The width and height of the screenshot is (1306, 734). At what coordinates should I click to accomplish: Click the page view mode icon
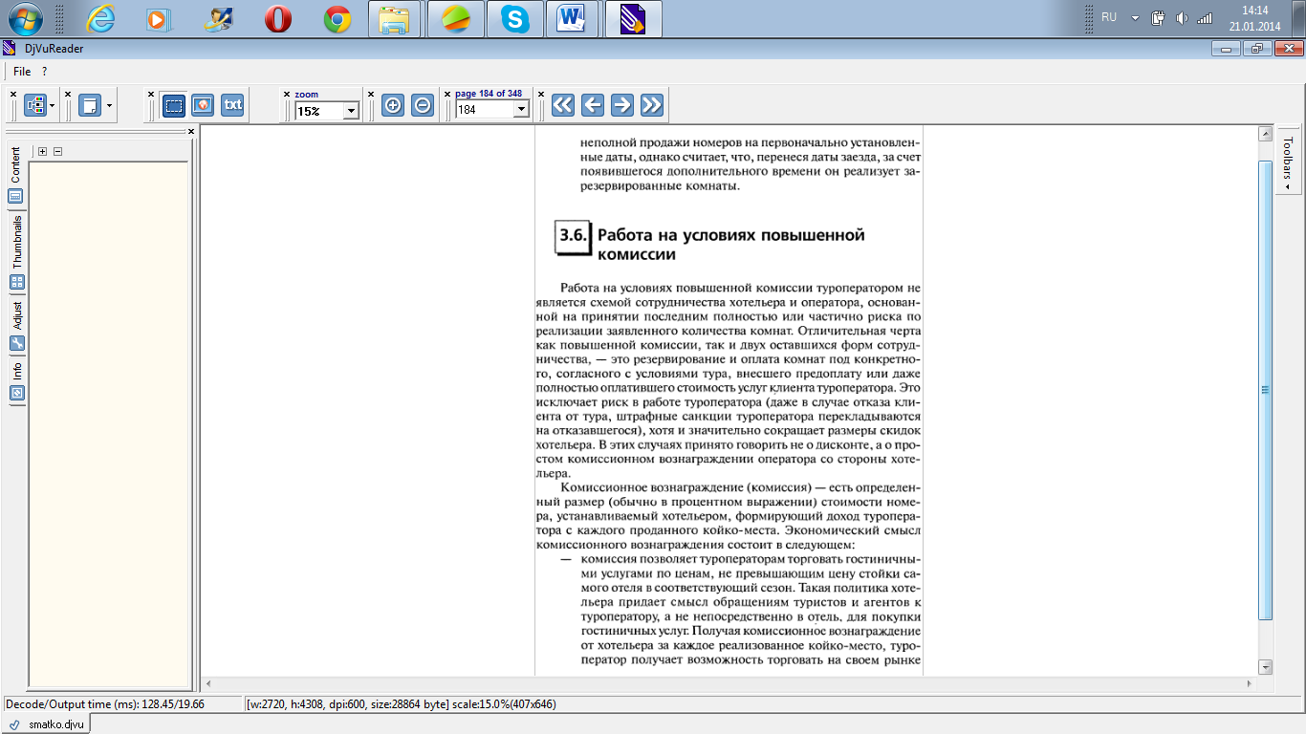coord(90,105)
